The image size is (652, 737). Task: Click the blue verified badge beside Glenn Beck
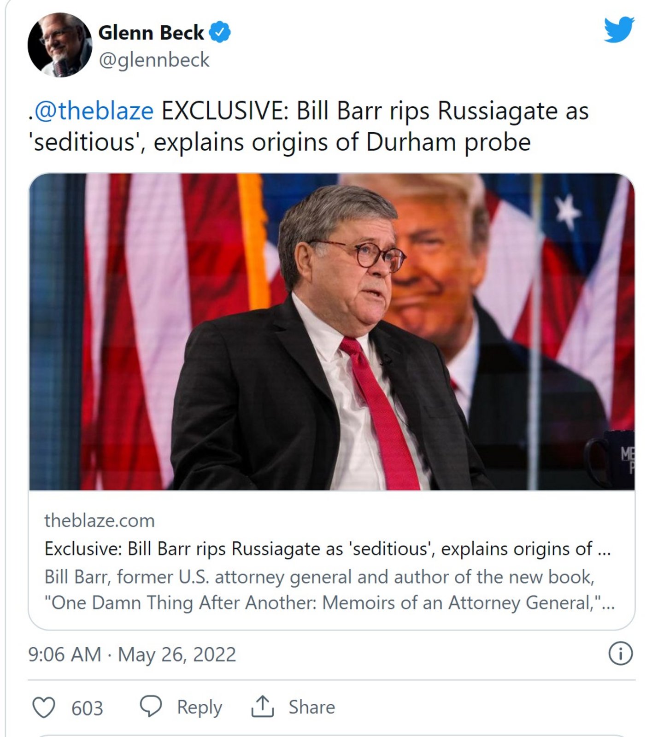(220, 32)
